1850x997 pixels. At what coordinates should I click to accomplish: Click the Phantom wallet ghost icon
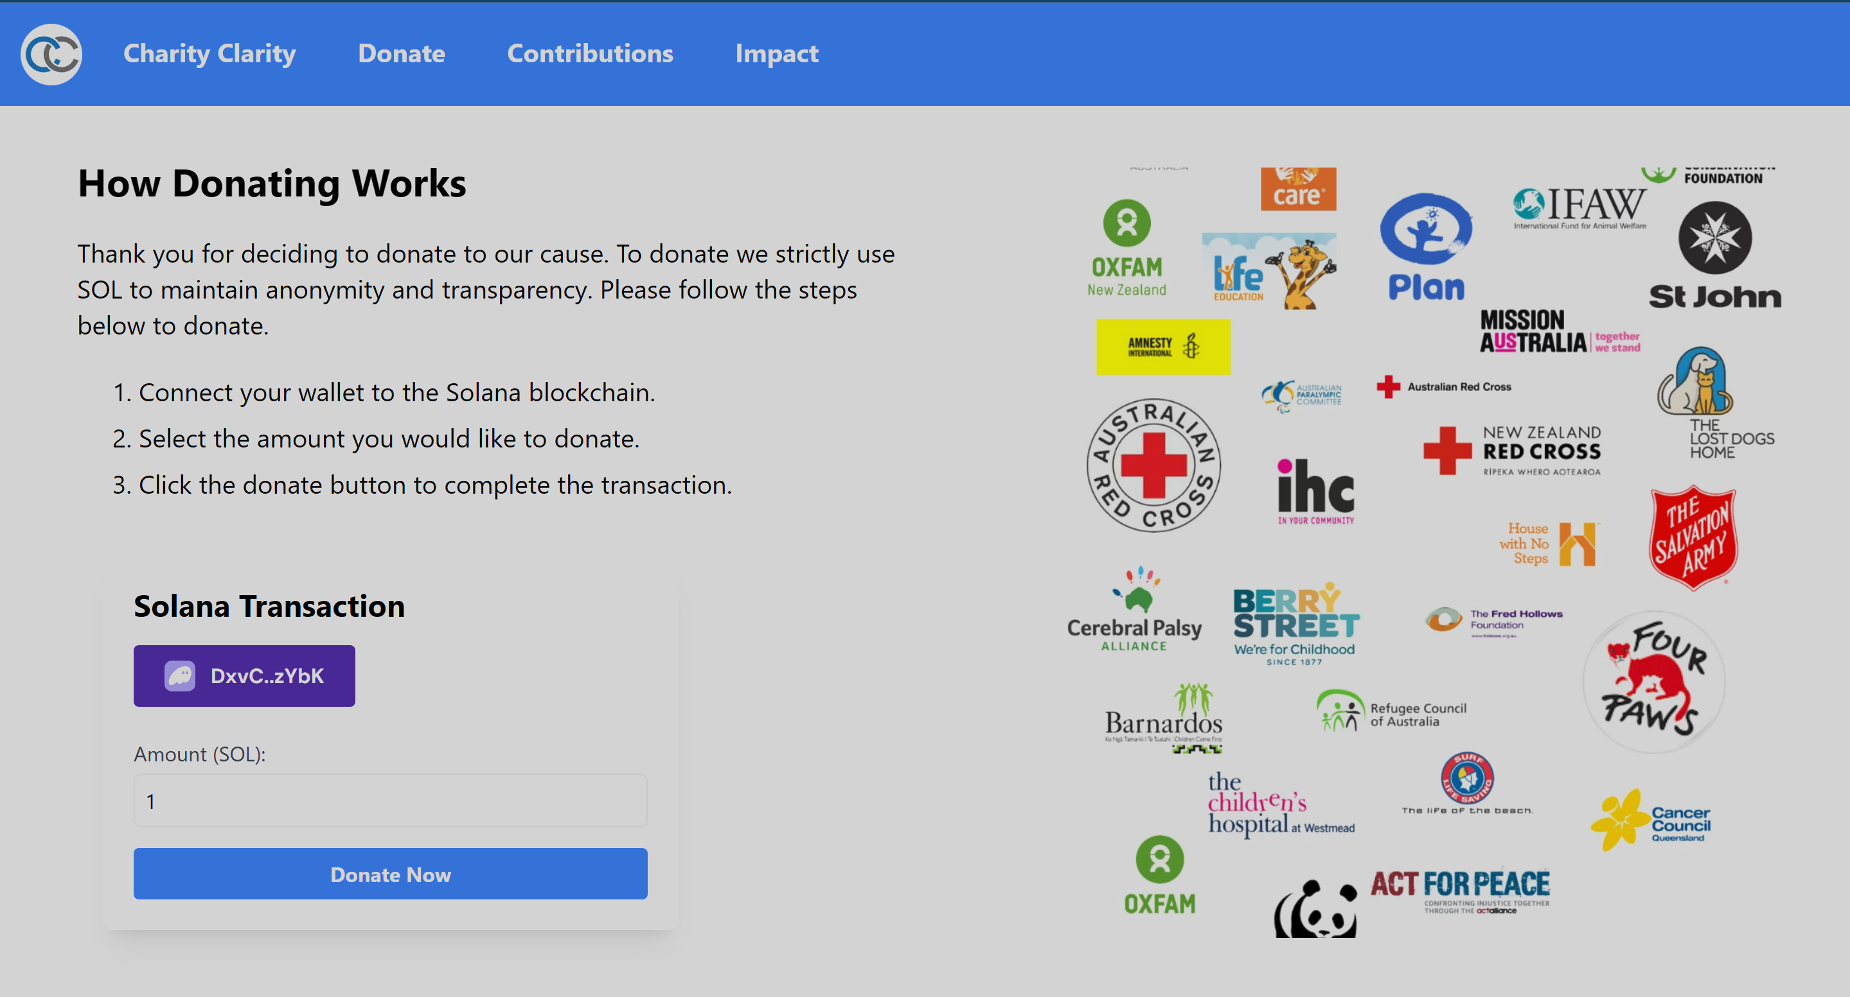coord(179,675)
